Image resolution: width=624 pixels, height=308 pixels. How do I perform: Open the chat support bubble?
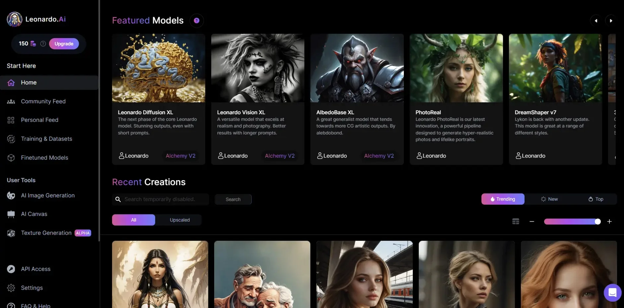[612, 293]
